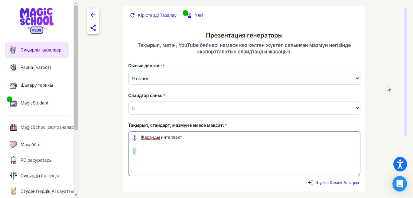Click the microphone icon in the text area
Image resolution: width=413 pixels, height=198 pixels.
click(135, 138)
